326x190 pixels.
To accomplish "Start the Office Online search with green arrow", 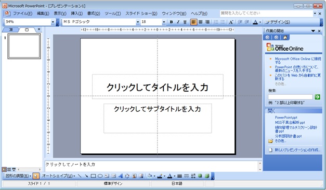I will 317,97.
